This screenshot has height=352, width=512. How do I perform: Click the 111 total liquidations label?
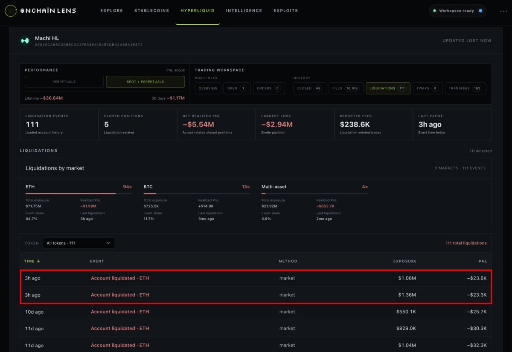click(x=466, y=243)
